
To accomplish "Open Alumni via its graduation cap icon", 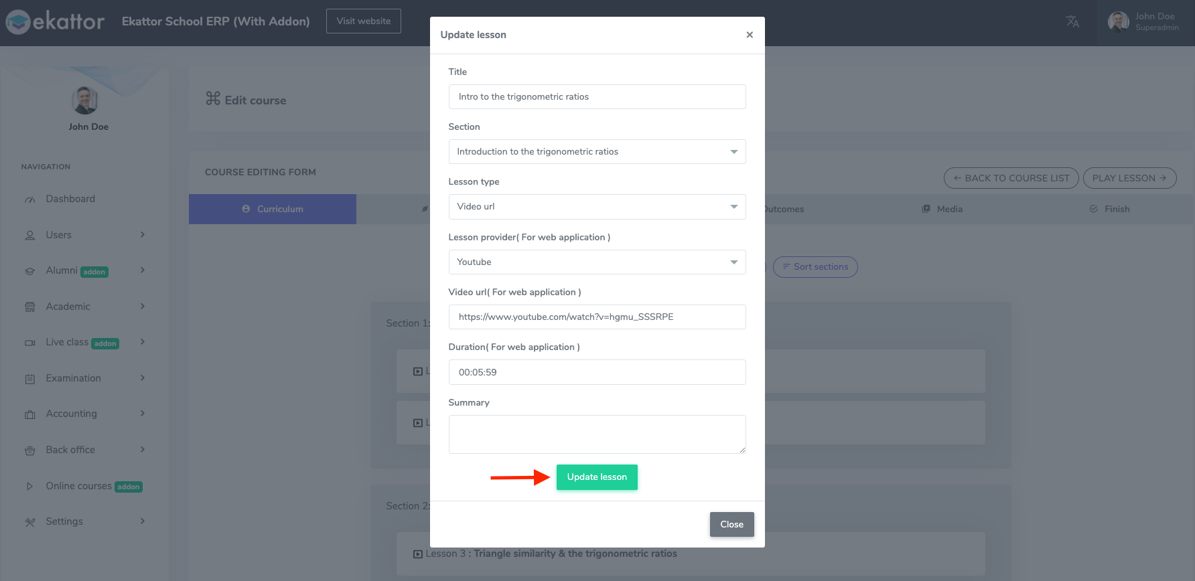I will click(29, 270).
